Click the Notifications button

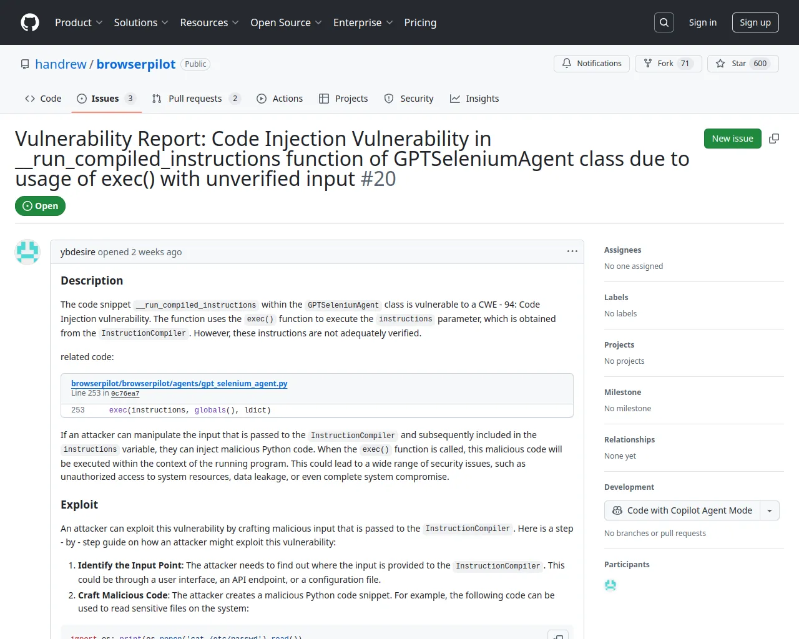pyautogui.click(x=592, y=64)
